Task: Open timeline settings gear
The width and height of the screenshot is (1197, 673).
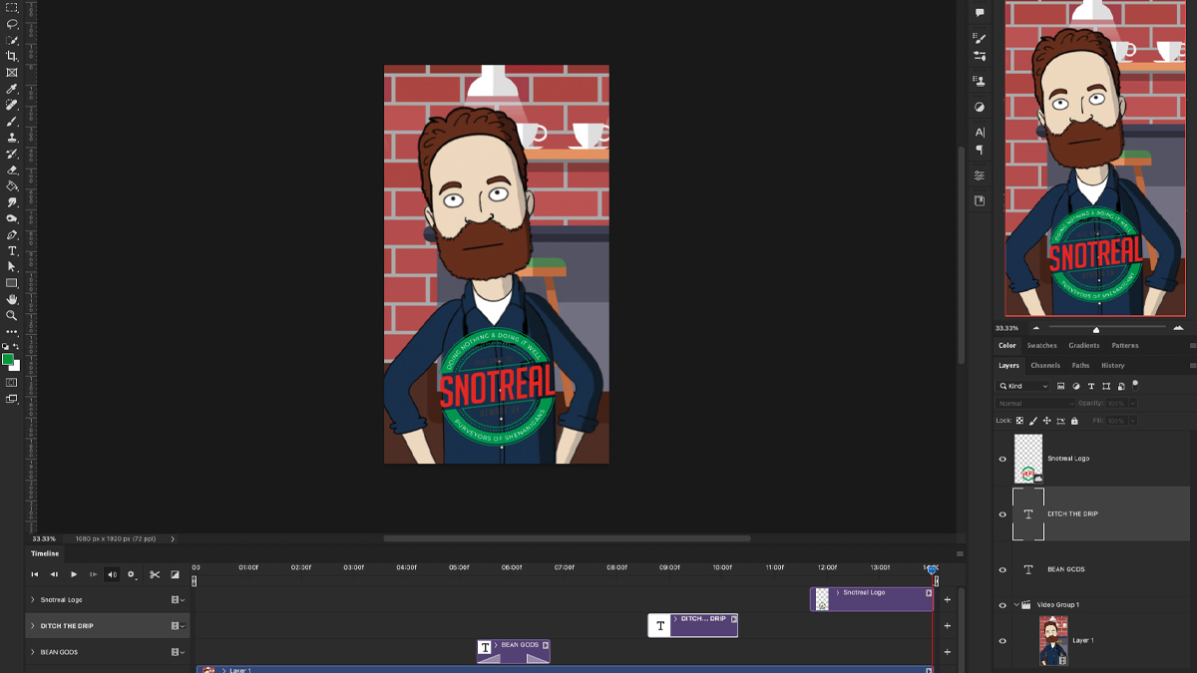Action: pyautogui.click(x=131, y=574)
